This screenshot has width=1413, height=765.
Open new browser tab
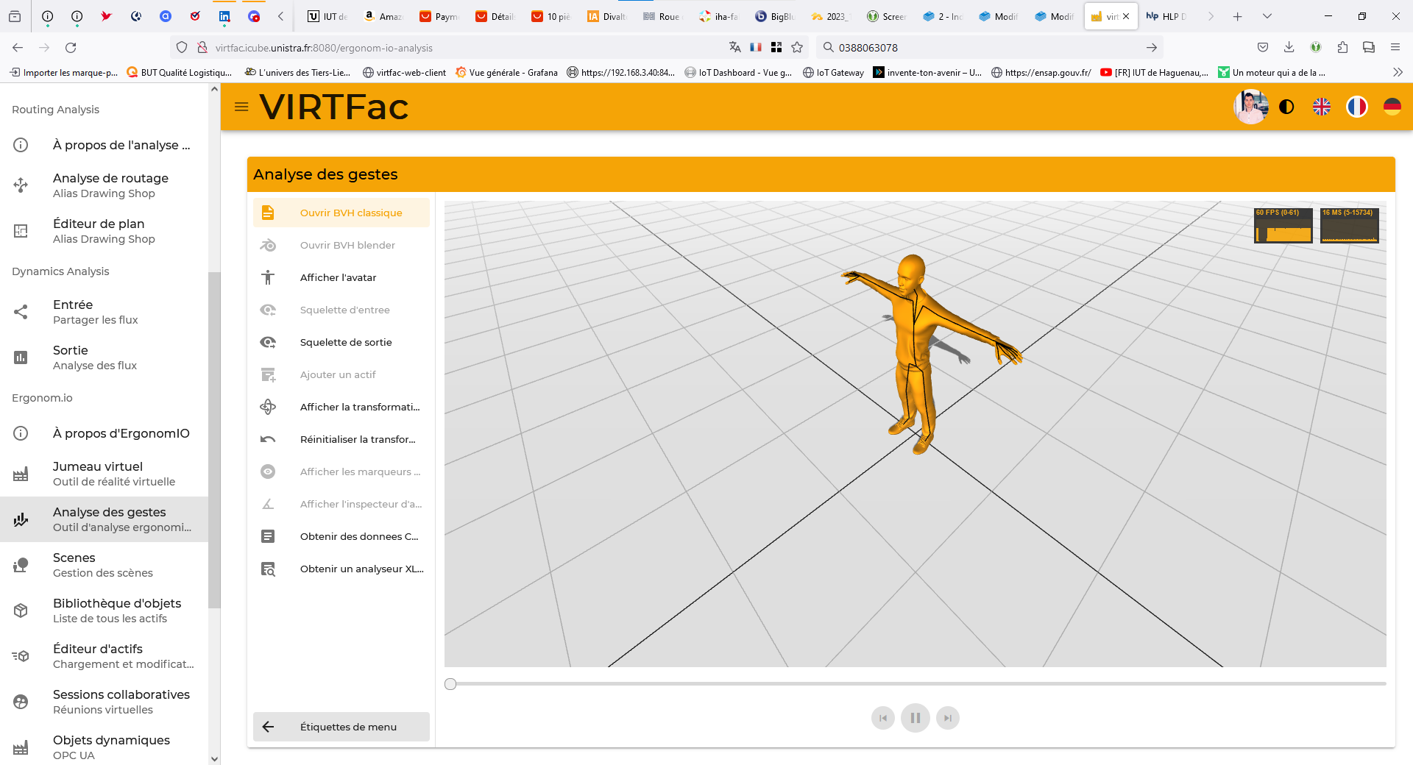click(1238, 16)
